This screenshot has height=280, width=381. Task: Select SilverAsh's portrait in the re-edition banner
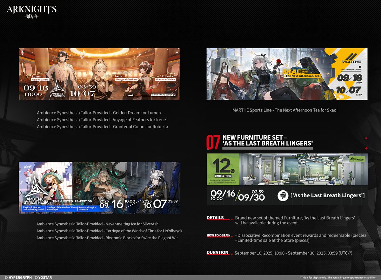tap(153, 187)
